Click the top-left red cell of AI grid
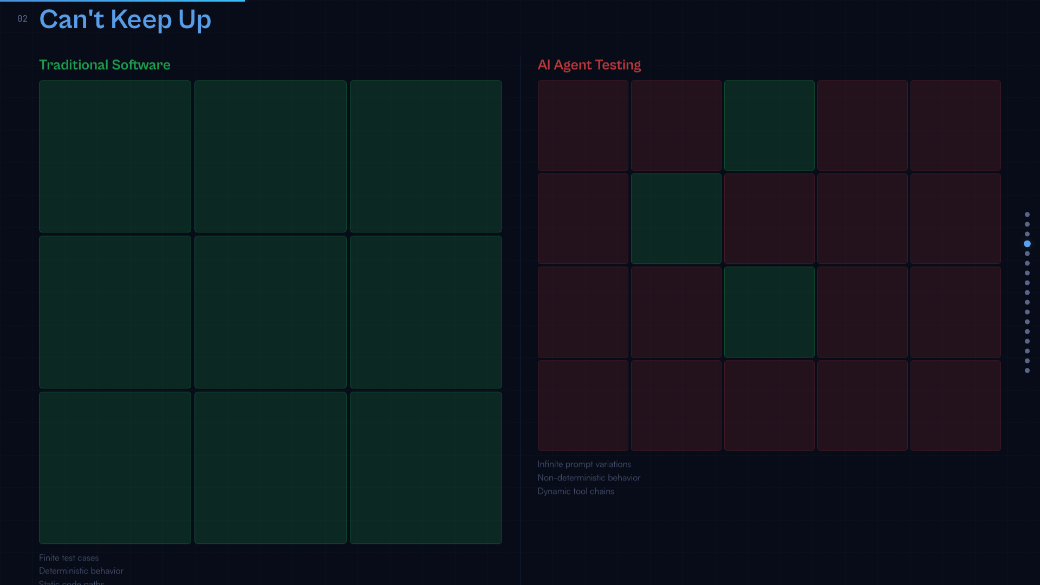Viewport: 1040px width, 585px height. pyautogui.click(x=583, y=125)
